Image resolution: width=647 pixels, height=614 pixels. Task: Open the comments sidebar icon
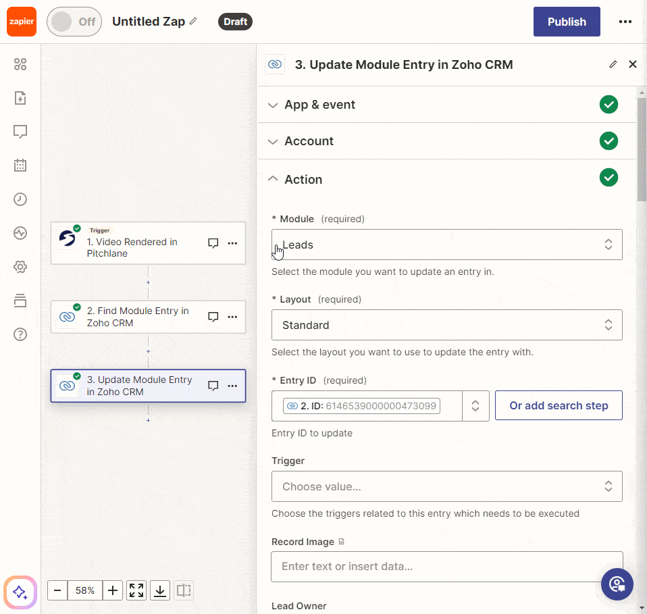point(20,132)
